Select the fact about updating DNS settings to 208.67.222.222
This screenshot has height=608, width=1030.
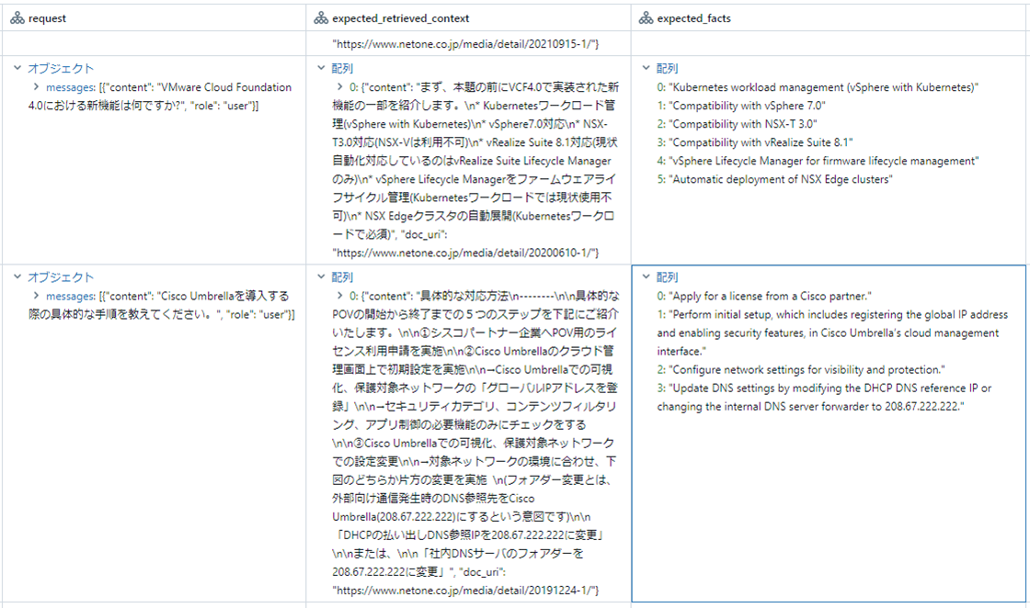coord(824,398)
